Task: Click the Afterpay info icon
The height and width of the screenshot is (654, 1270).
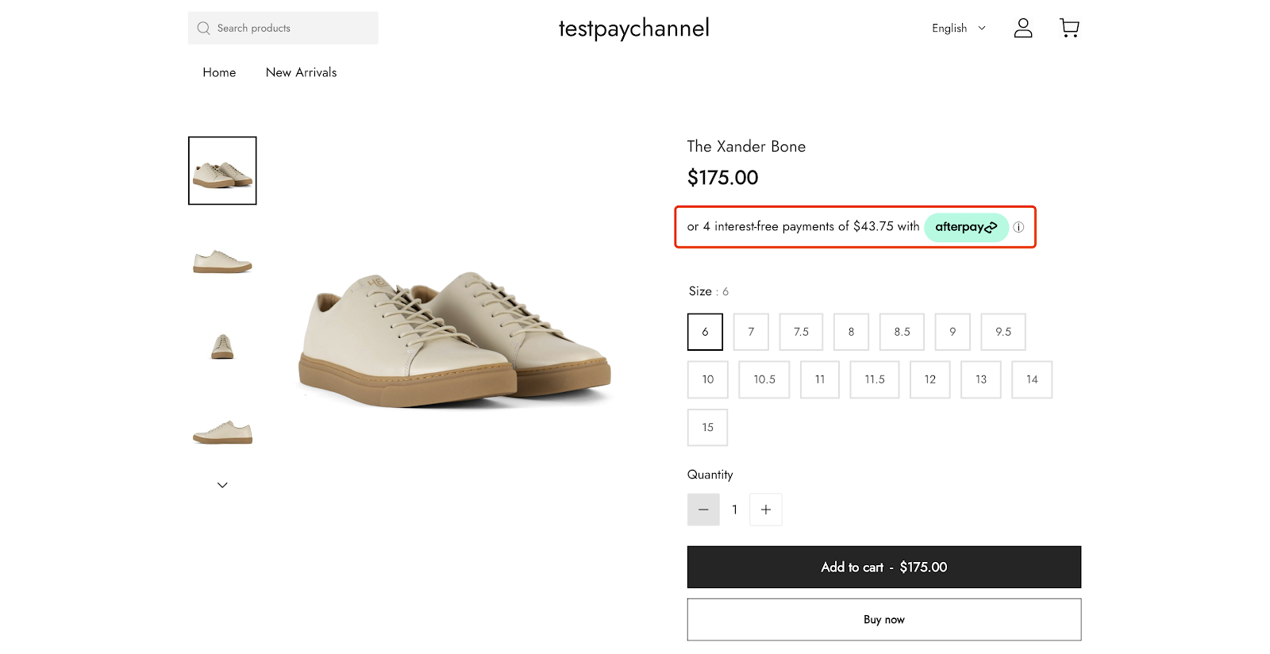Action: (x=1018, y=227)
